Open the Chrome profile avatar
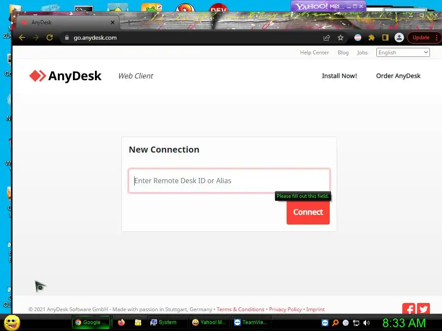The width and height of the screenshot is (442, 331). [x=399, y=37]
